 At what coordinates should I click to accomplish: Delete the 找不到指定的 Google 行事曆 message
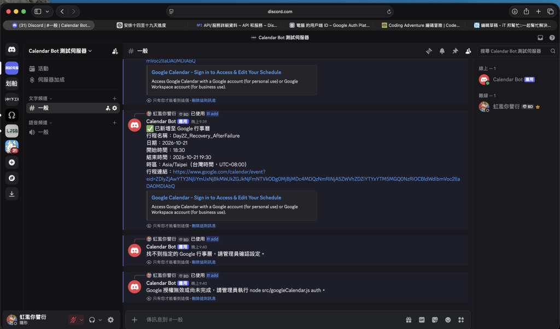(x=203, y=262)
